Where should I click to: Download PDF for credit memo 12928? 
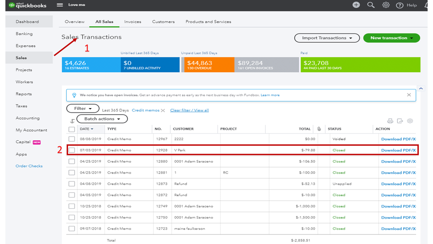398,150
